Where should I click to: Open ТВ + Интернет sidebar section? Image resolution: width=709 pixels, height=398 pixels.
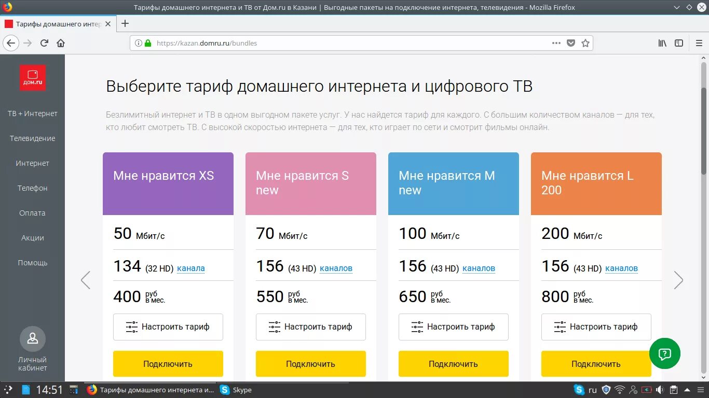pyautogui.click(x=33, y=113)
